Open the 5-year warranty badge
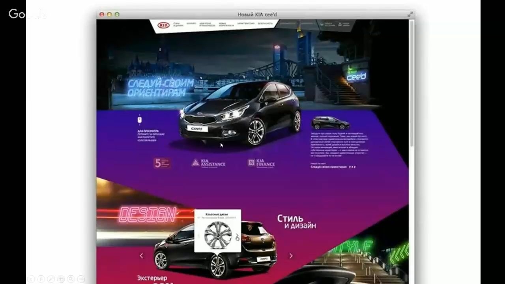Image resolution: width=505 pixels, height=284 pixels. (x=162, y=163)
